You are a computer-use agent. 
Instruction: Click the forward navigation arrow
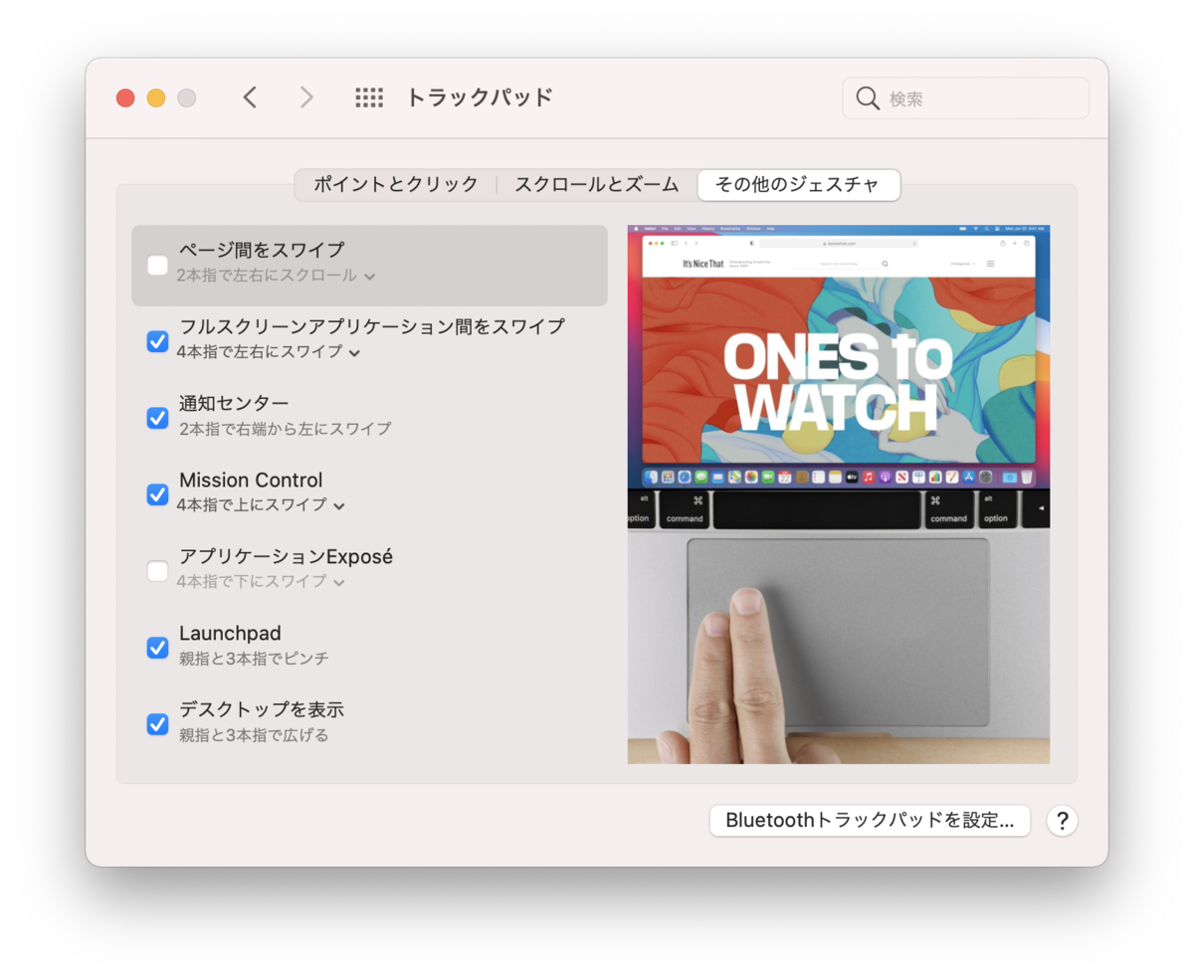pos(306,98)
